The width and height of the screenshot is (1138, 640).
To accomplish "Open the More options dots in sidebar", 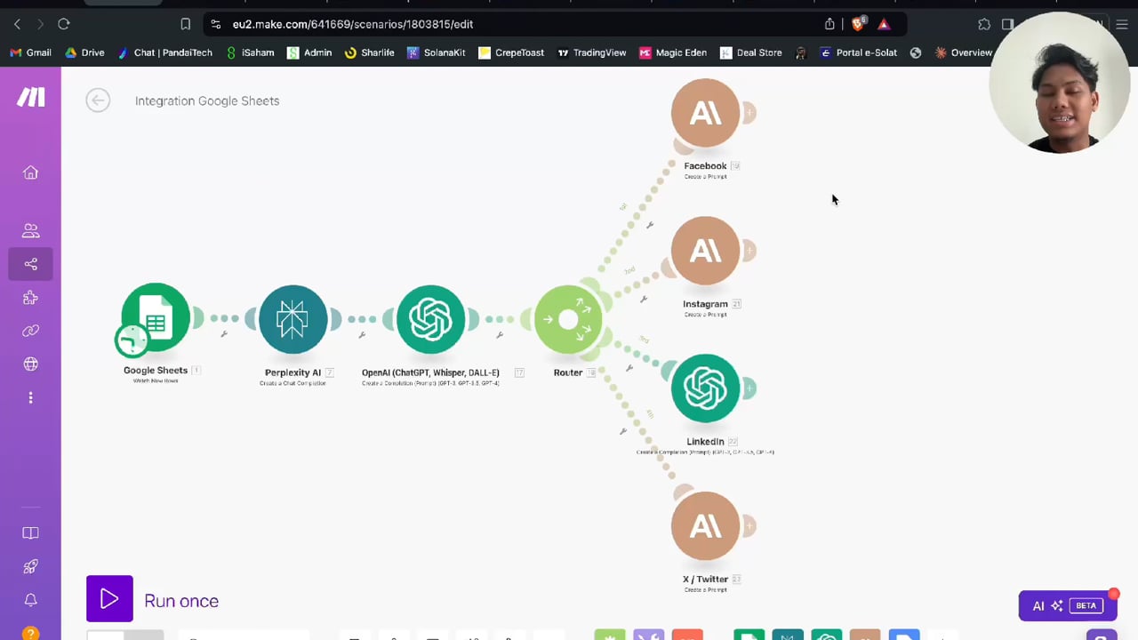I will click(x=30, y=397).
